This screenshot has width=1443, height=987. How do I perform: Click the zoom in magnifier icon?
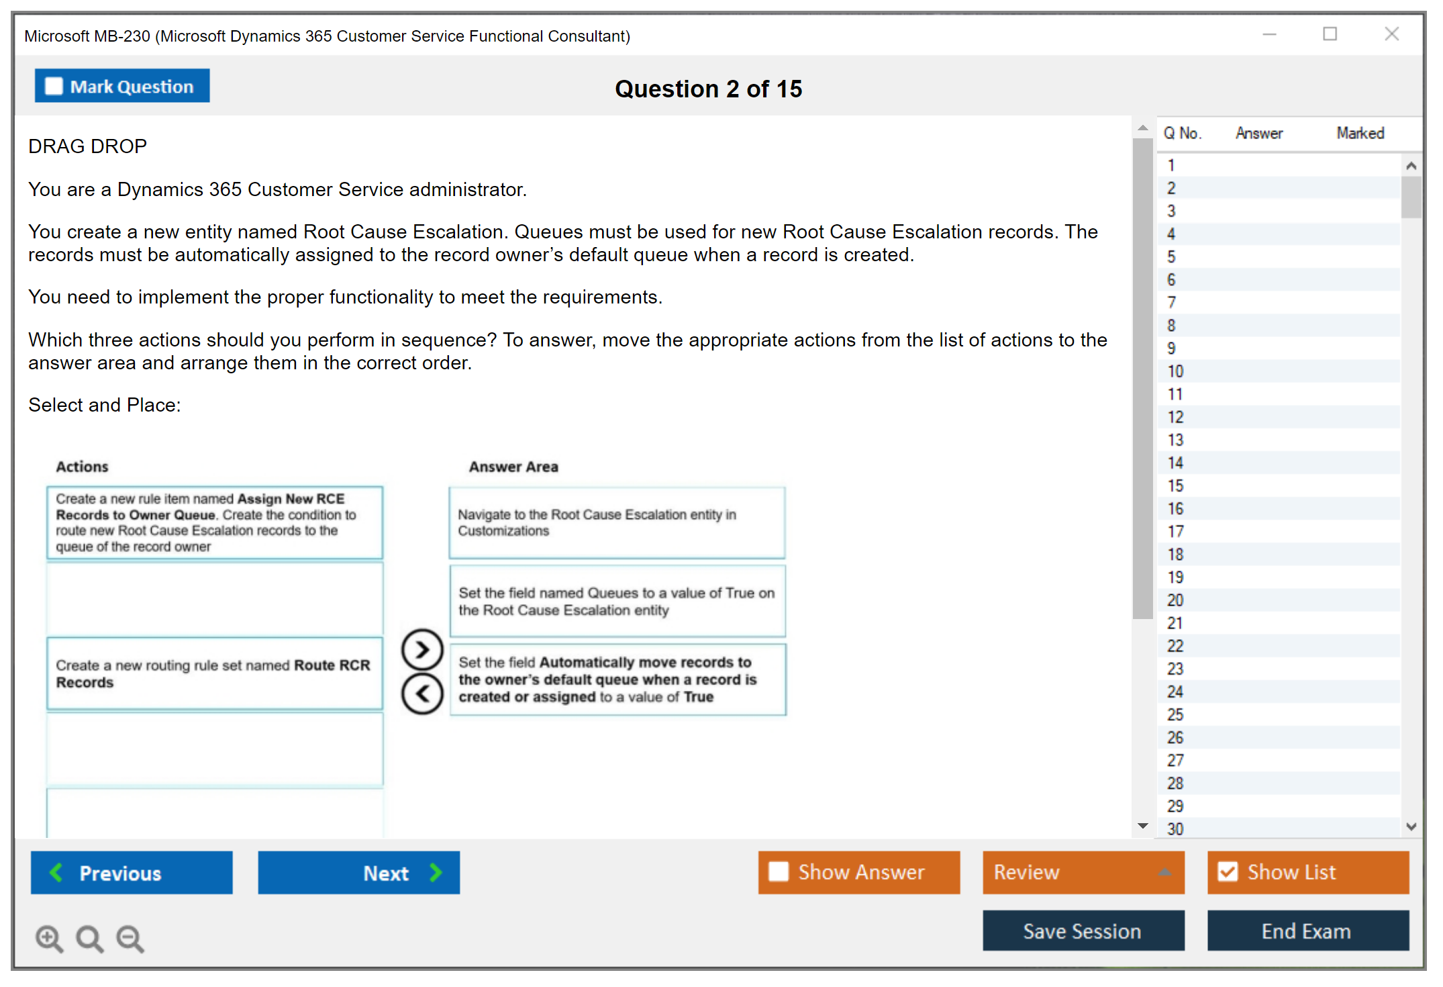[49, 938]
